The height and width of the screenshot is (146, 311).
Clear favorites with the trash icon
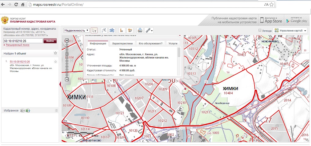(56, 110)
